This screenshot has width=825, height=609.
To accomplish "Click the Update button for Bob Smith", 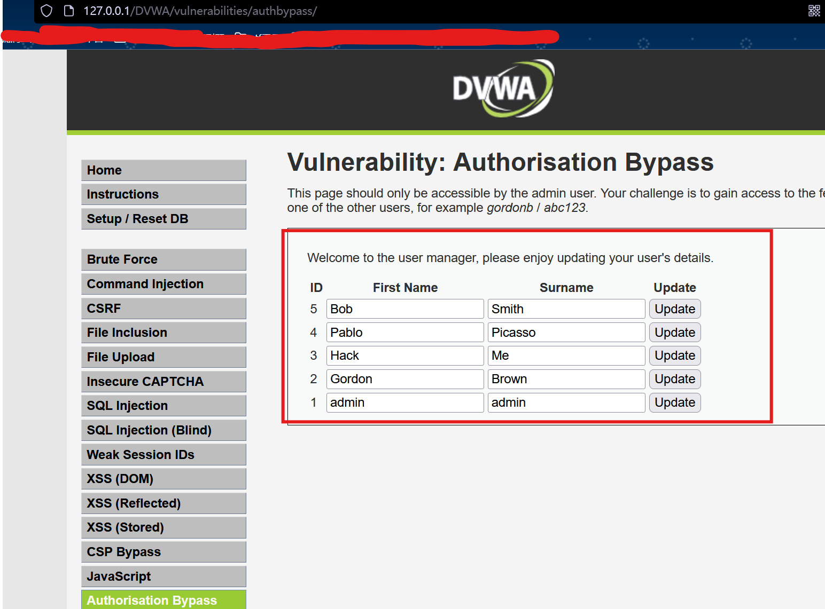I will click(675, 309).
